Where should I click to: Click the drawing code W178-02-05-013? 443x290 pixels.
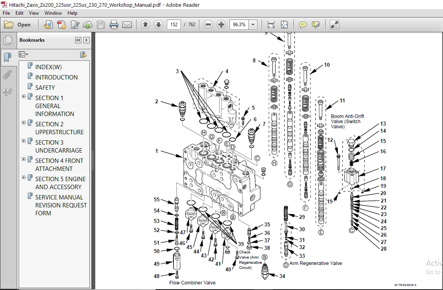[x=405, y=285]
